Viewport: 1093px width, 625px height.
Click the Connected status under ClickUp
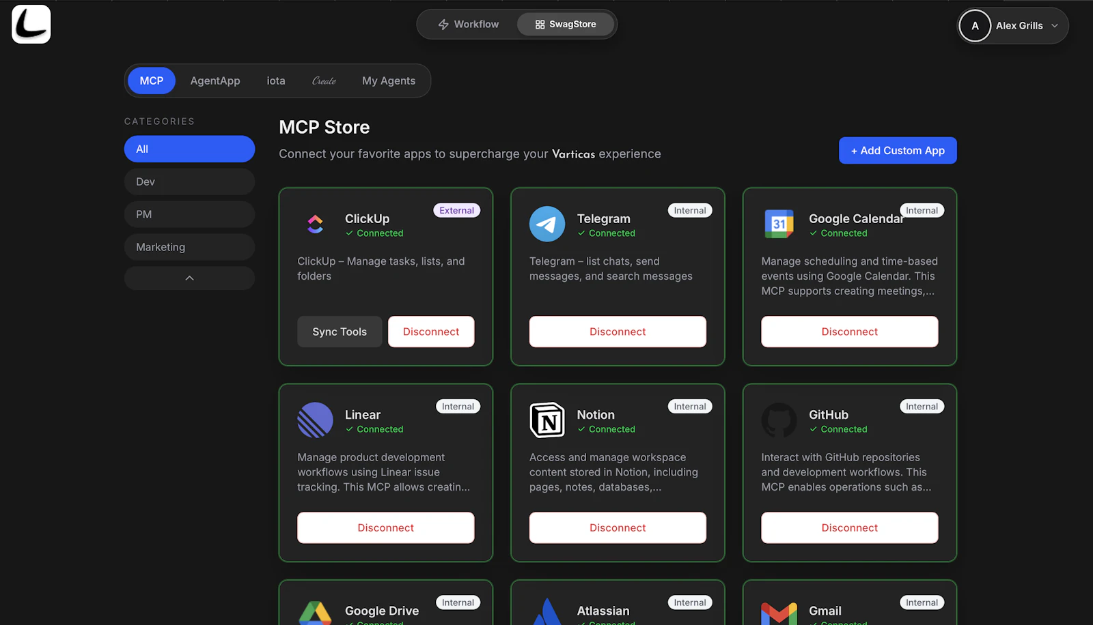(x=374, y=233)
